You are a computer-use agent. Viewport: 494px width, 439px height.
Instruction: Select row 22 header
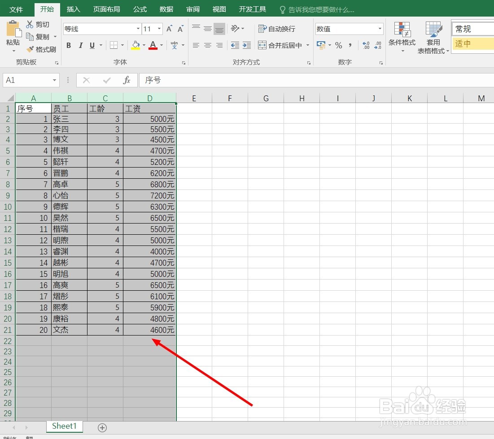point(8,341)
